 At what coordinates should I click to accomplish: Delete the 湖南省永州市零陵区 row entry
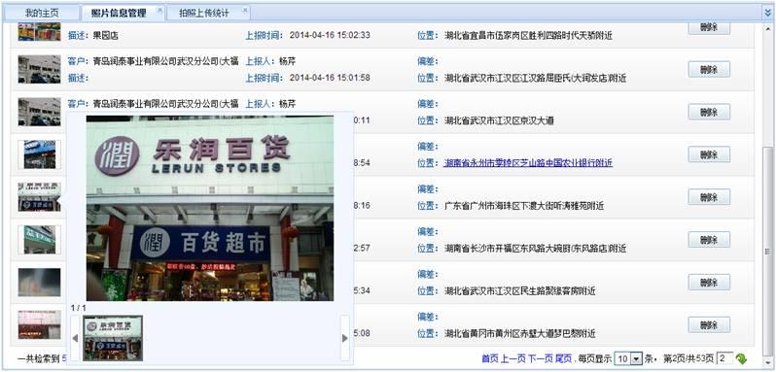(709, 154)
